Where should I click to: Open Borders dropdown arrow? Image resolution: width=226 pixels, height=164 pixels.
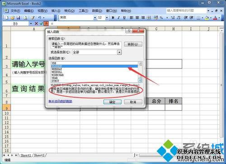(202, 18)
